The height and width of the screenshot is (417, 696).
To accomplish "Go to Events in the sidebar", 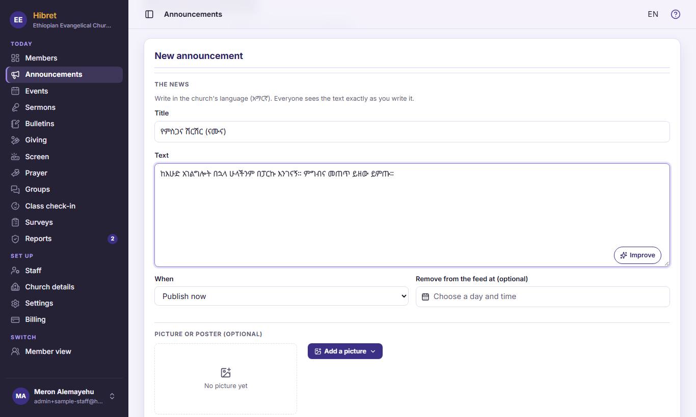I will (64, 91).
